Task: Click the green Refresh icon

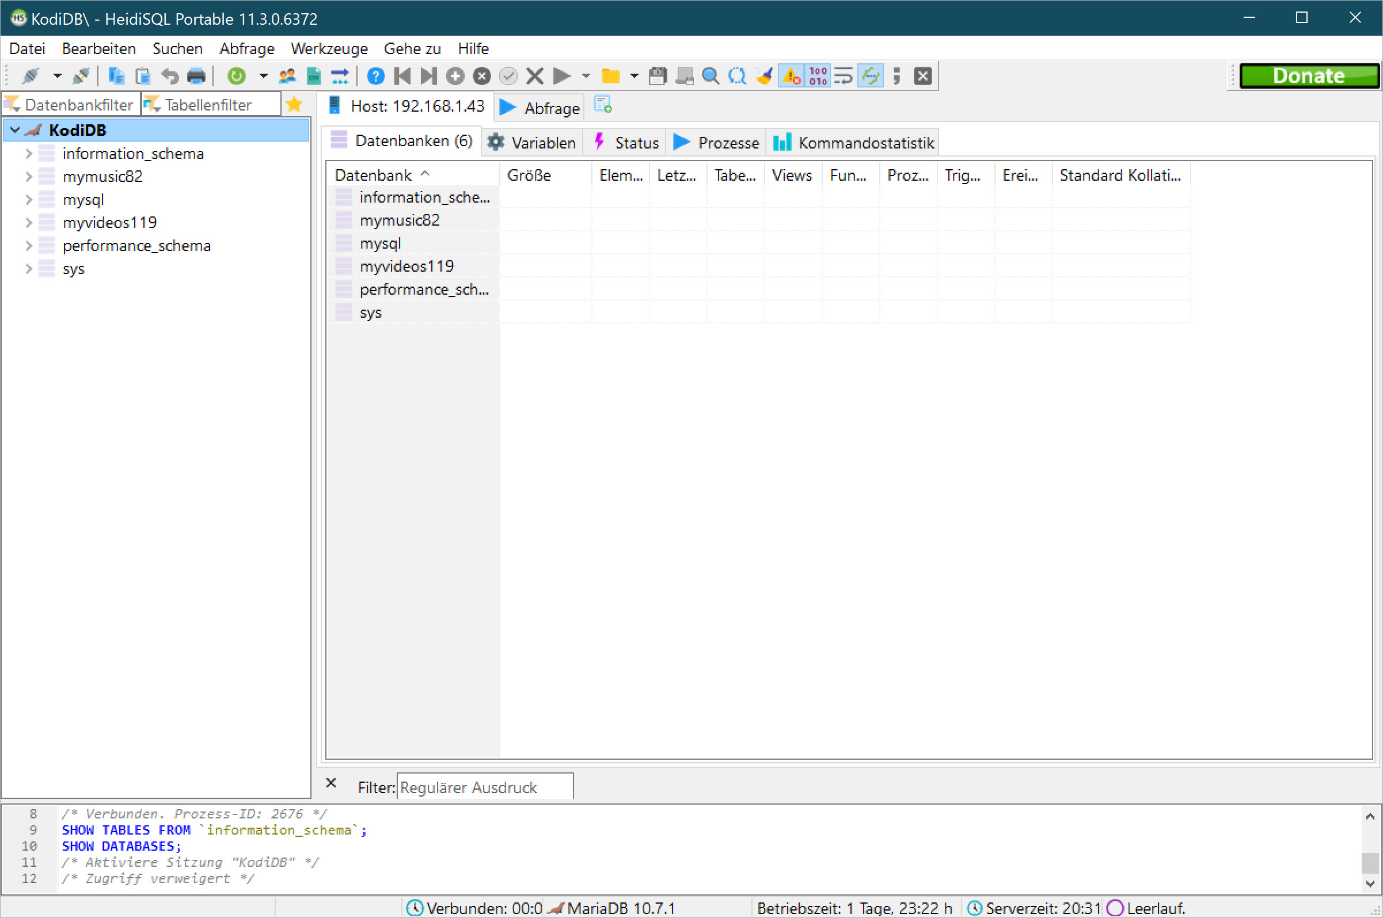Action: pyautogui.click(x=237, y=75)
